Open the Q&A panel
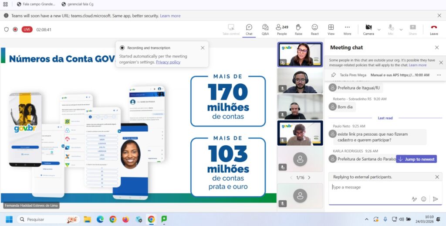Screen dimensions: 446x226 coord(265,29)
